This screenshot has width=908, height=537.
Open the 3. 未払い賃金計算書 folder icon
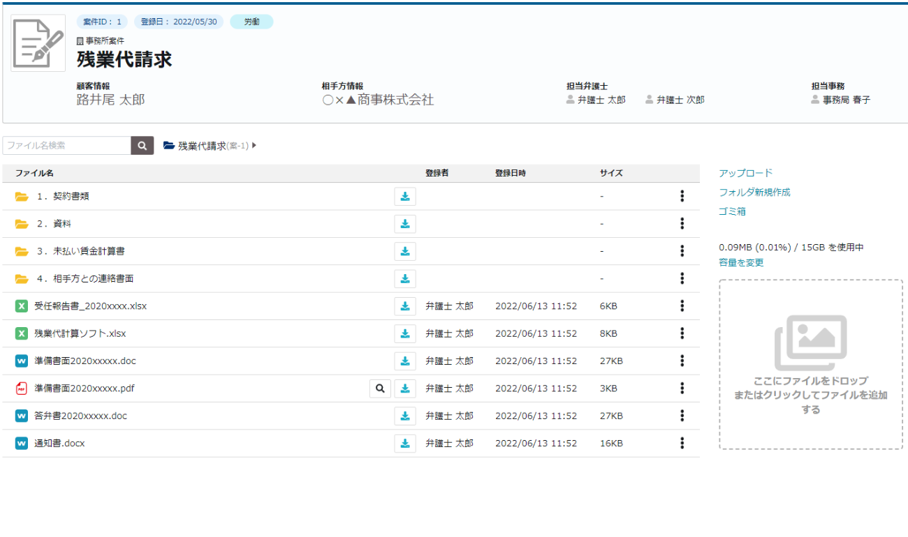(x=22, y=251)
